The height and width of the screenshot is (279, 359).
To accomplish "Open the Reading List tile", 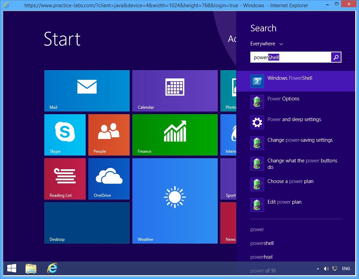I will click(x=65, y=179).
